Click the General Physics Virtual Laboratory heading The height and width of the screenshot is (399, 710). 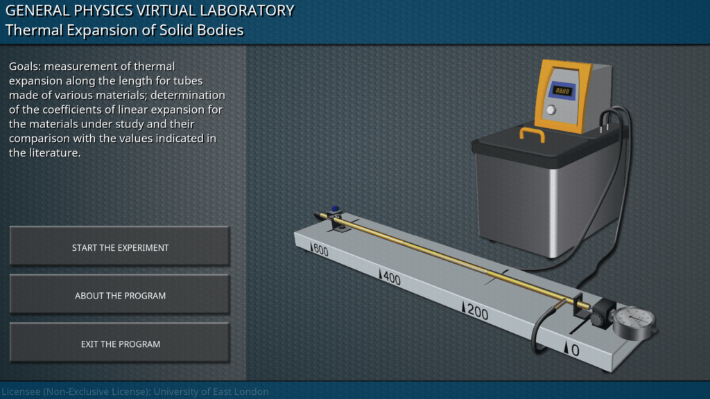pyautogui.click(x=150, y=10)
